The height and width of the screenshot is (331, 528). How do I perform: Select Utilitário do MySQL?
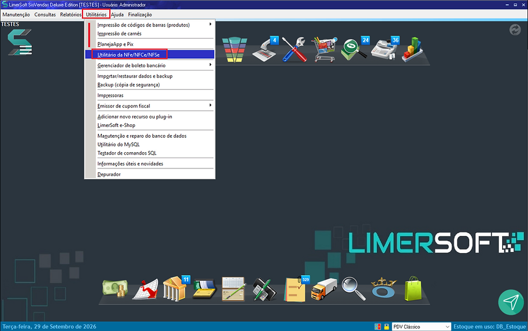click(x=150, y=144)
